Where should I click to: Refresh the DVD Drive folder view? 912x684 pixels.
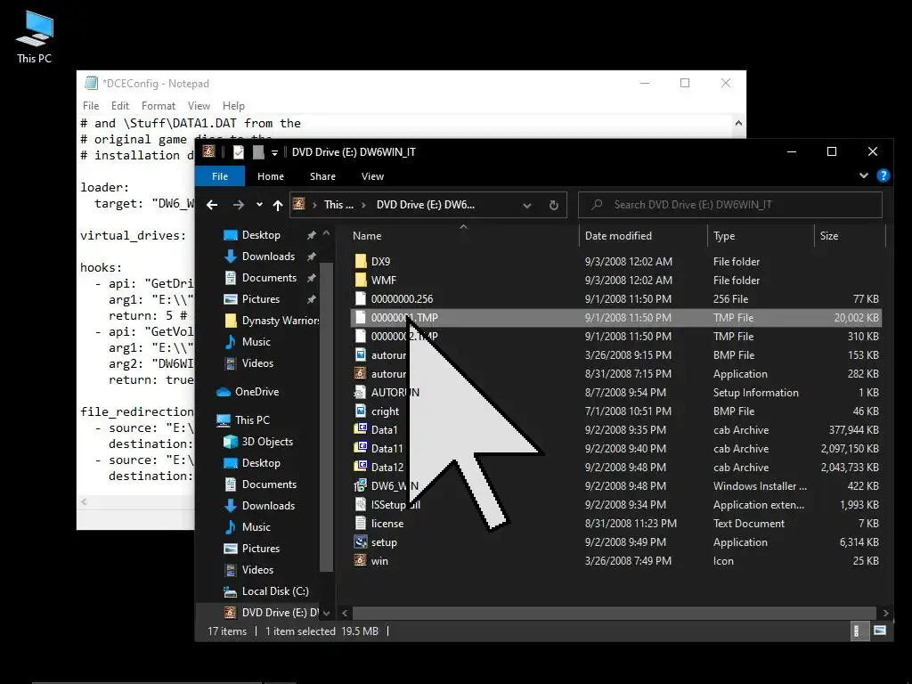554,205
